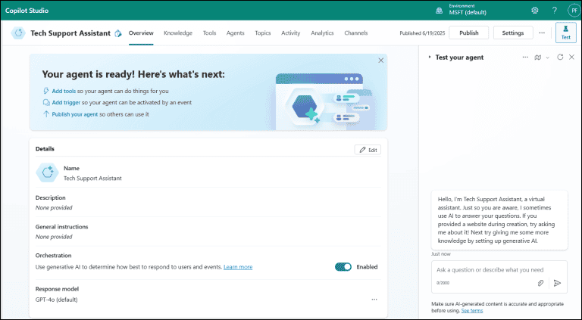The image size is (582, 320).
Task: Open Response model more options menu
Action: coord(374,300)
